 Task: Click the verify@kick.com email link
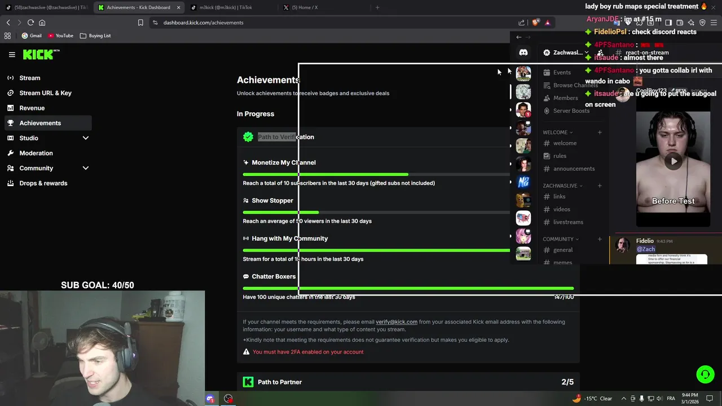click(397, 322)
